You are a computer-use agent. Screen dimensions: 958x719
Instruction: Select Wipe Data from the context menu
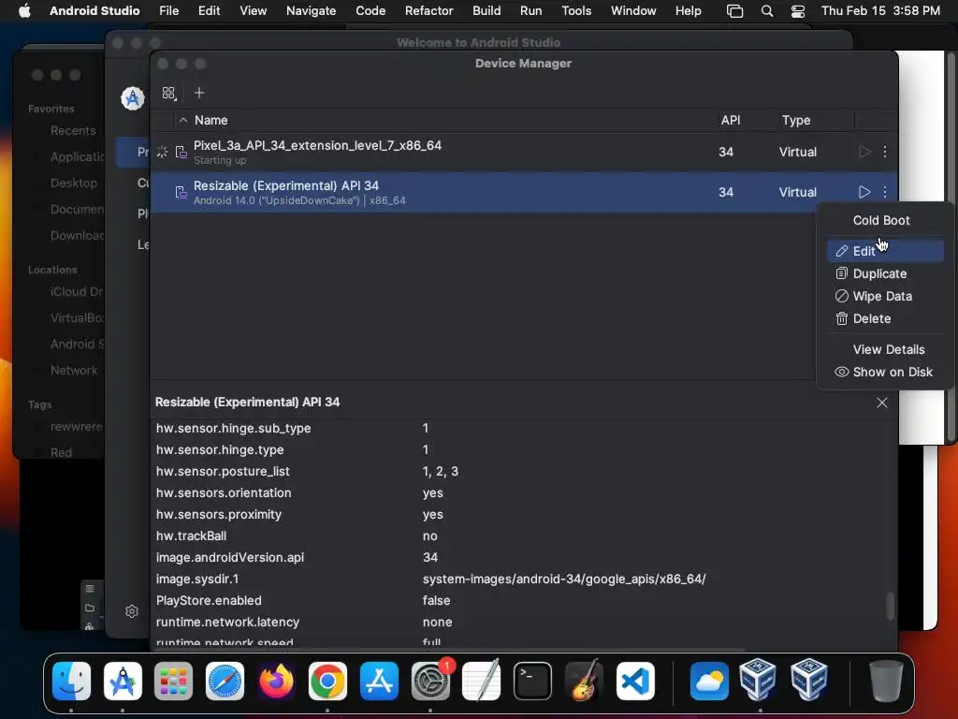coord(885,296)
